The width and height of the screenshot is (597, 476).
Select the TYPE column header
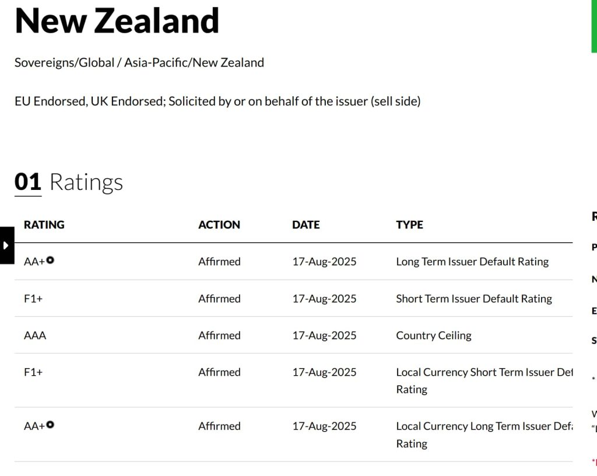409,225
